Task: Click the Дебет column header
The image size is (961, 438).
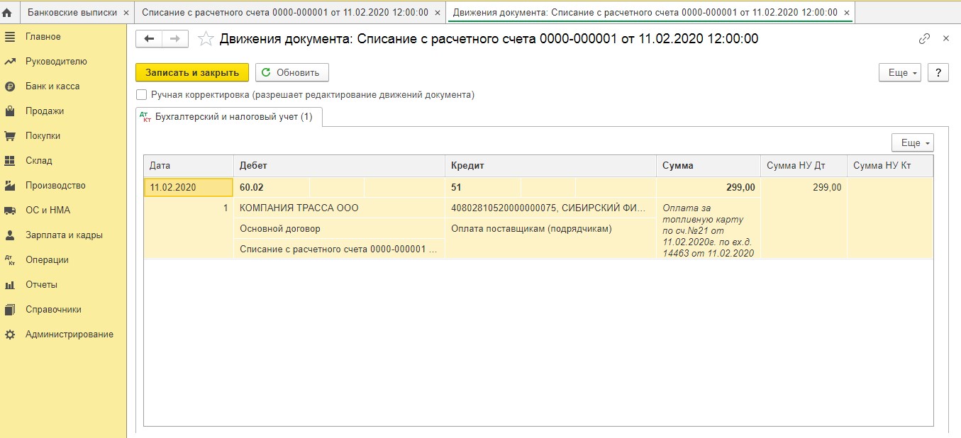Action: [x=339, y=166]
